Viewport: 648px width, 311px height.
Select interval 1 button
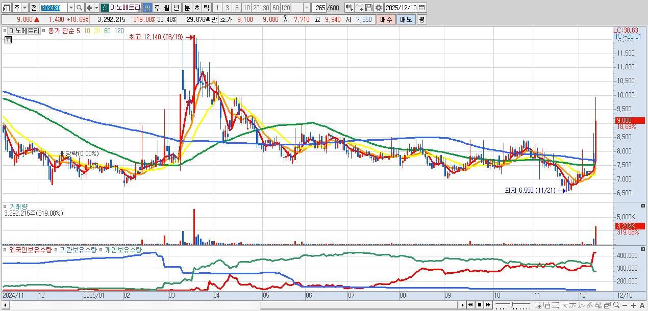click(216, 8)
